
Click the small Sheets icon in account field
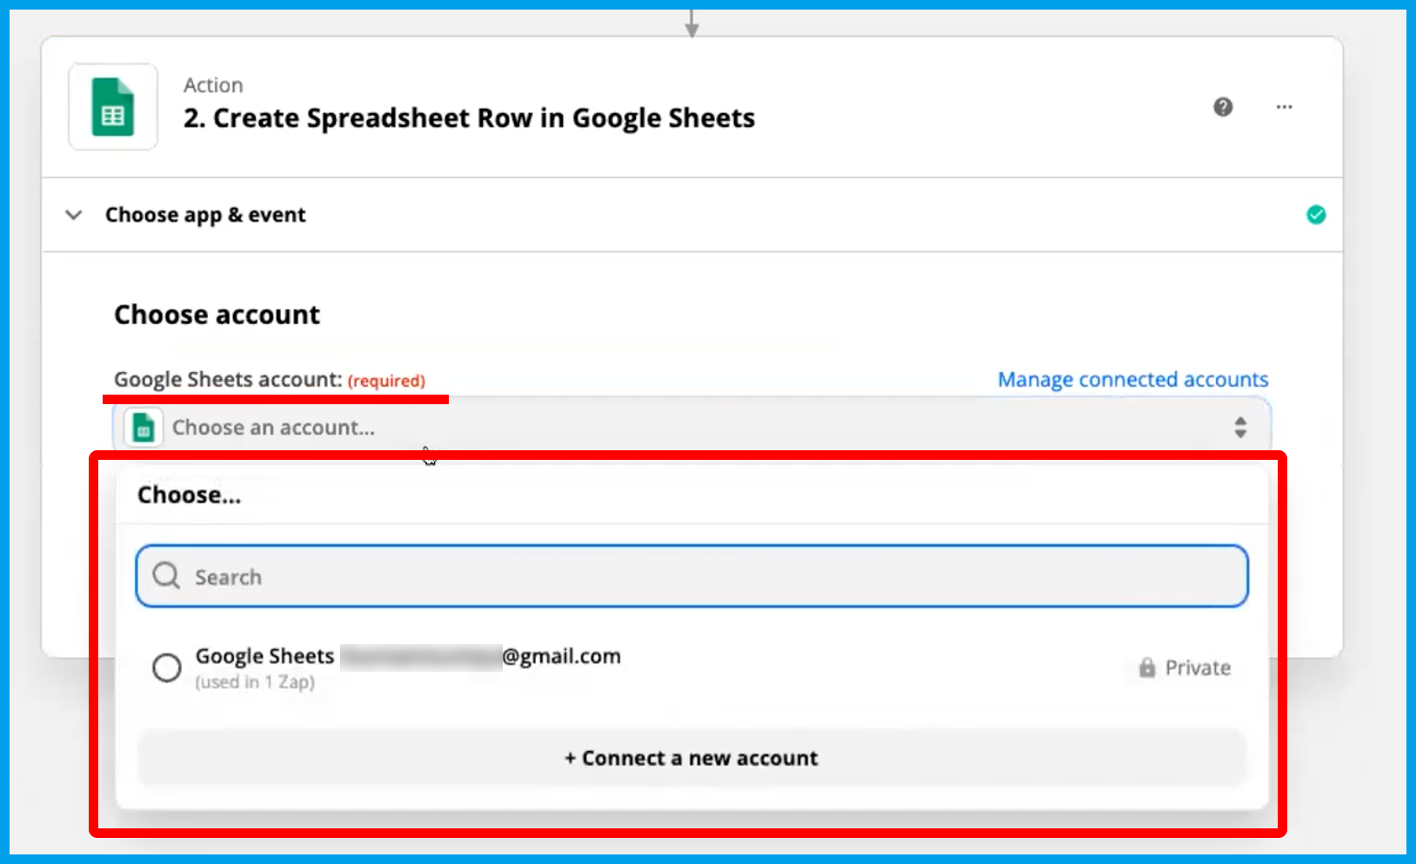(x=144, y=428)
